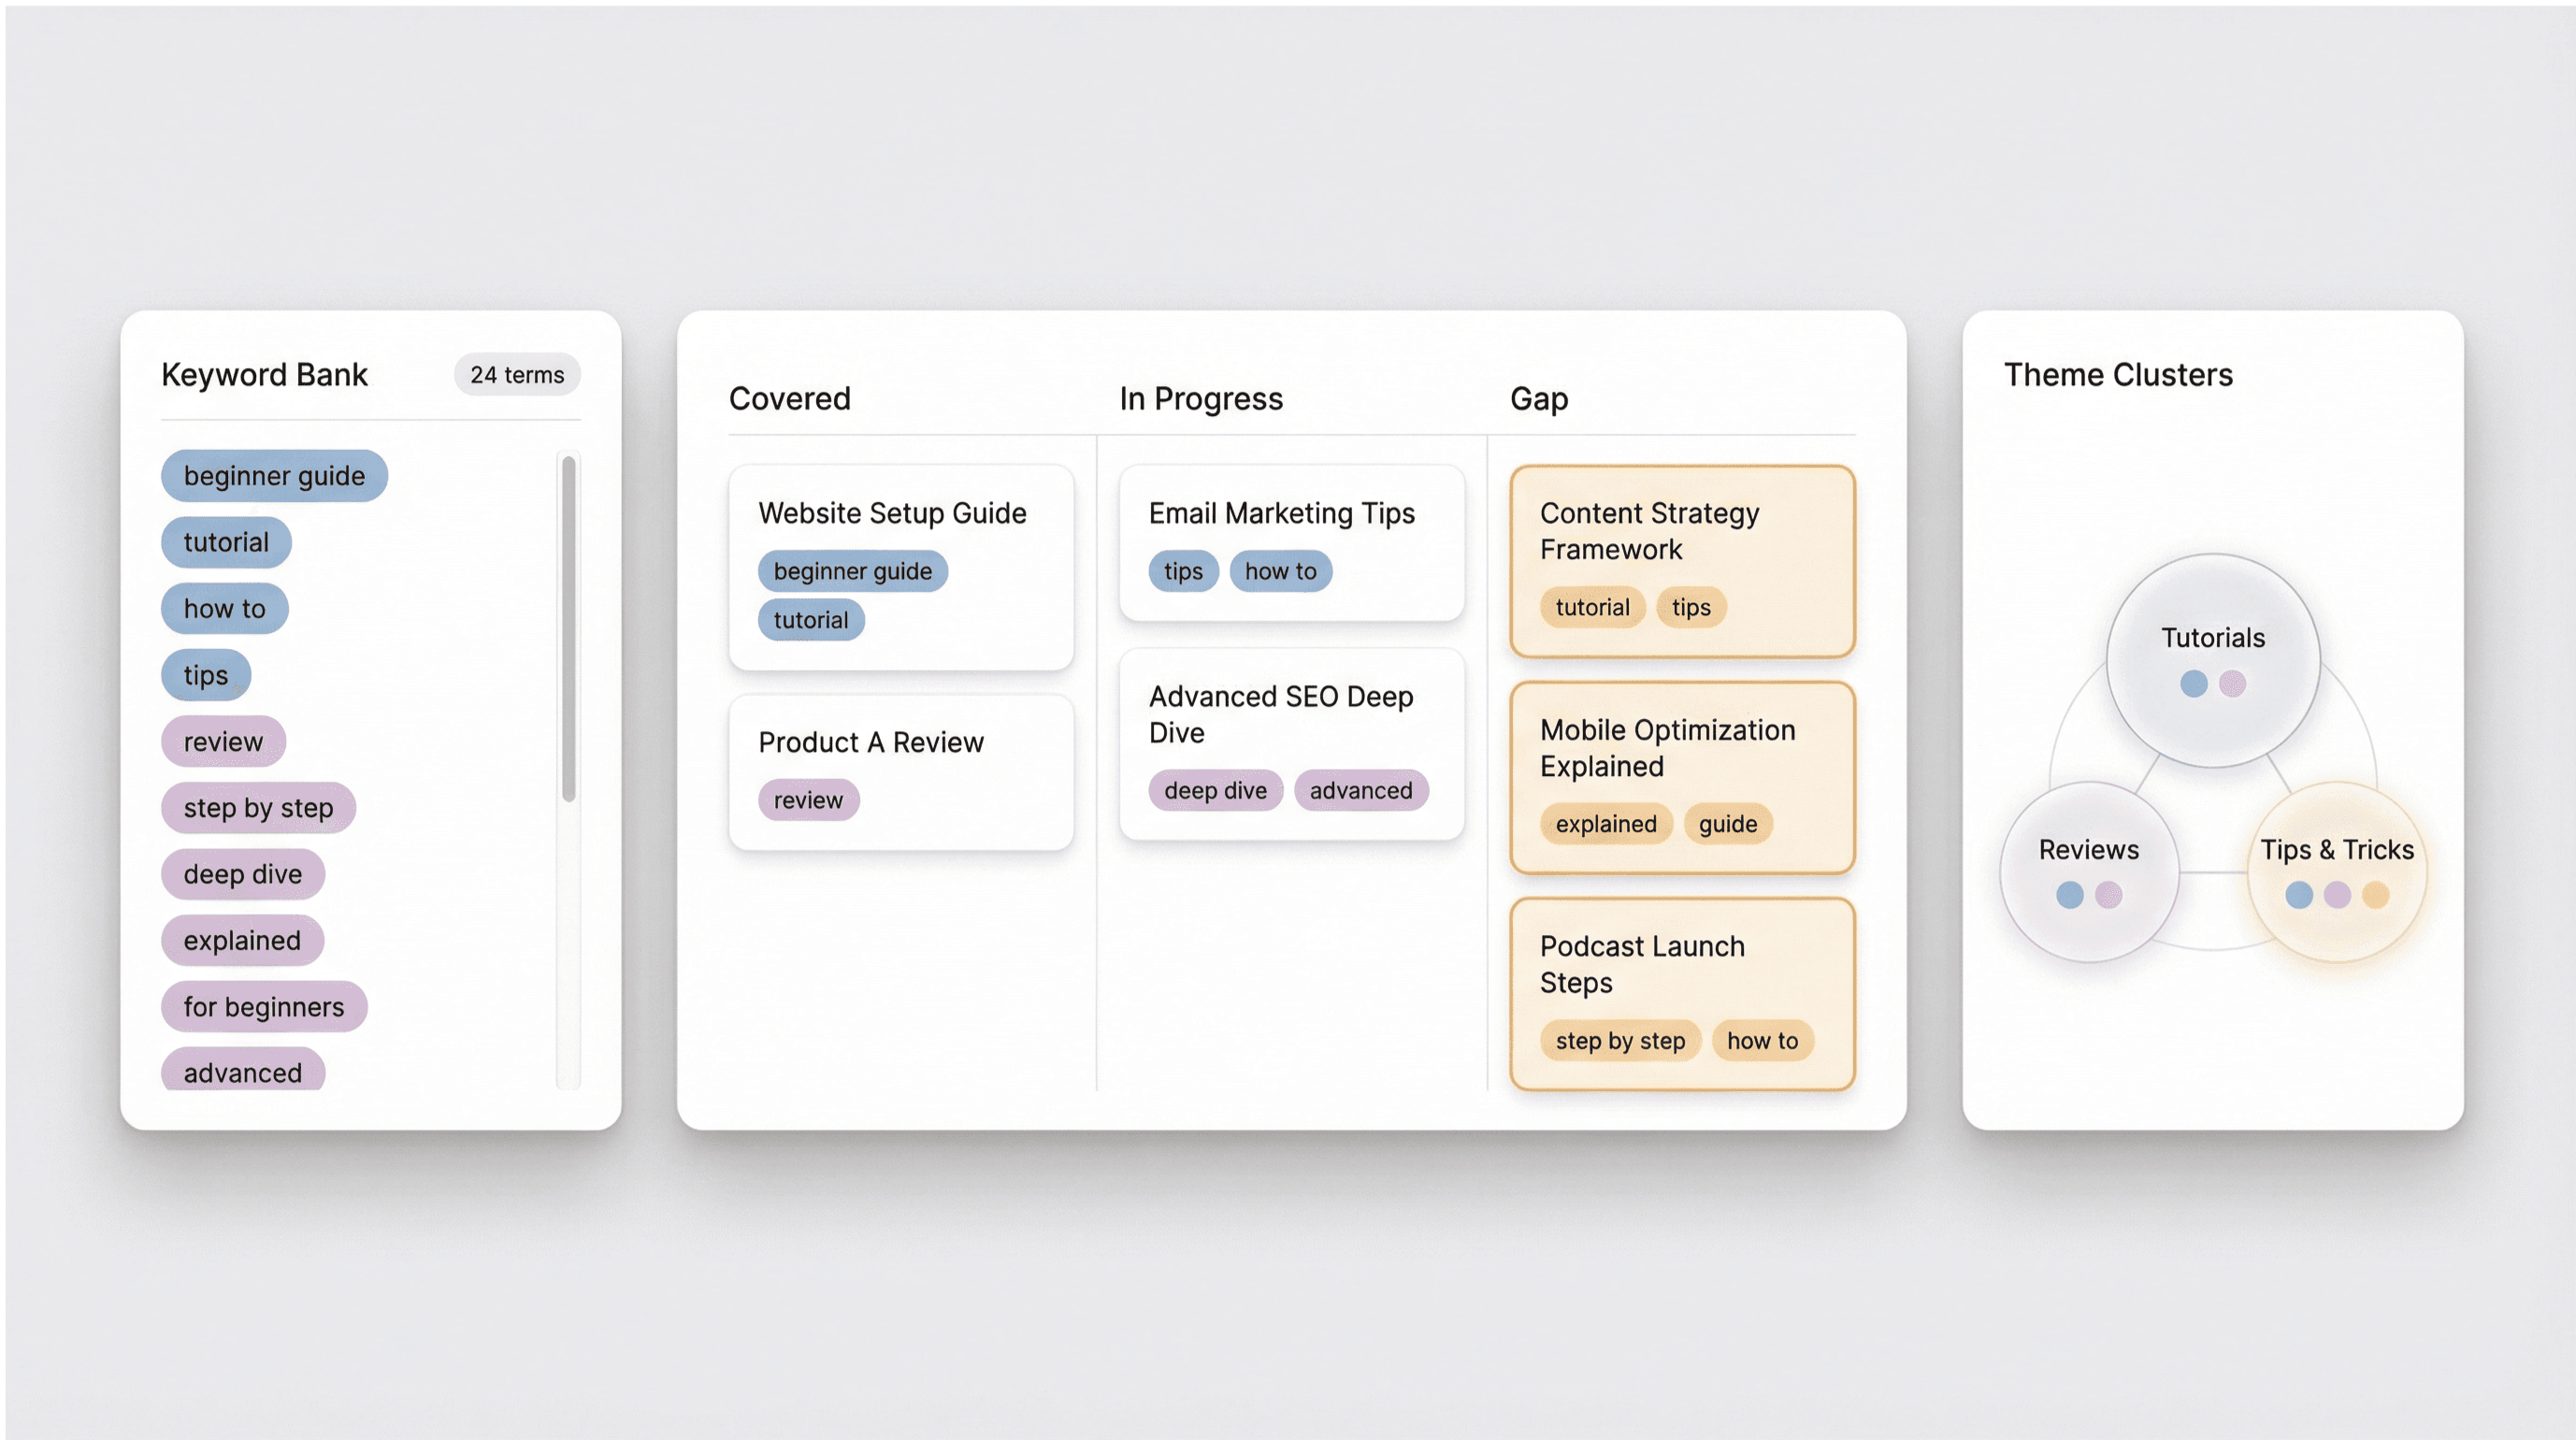Click the "advanced" keyword tag on Advanced SEO card
Screen dimensions: 2576x1440
tap(1360, 790)
